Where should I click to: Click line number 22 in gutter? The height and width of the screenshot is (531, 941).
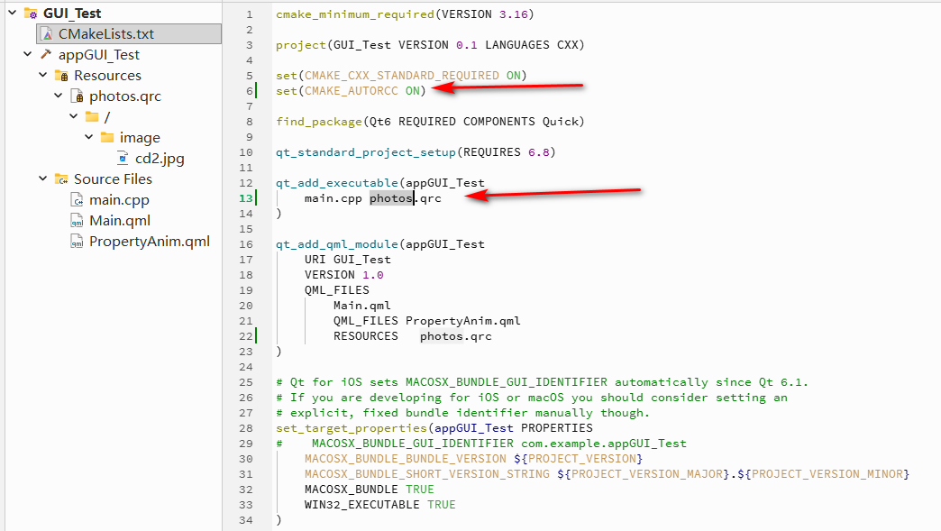(245, 336)
